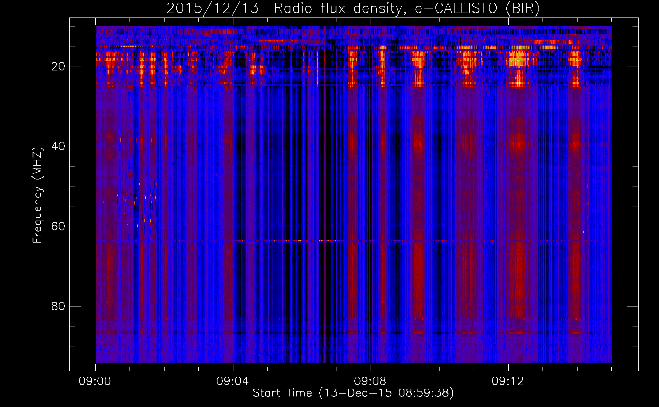The image size is (659, 407).
Task: Click the '80' frequency tick label
Action: pyautogui.click(x=59, y=306)
